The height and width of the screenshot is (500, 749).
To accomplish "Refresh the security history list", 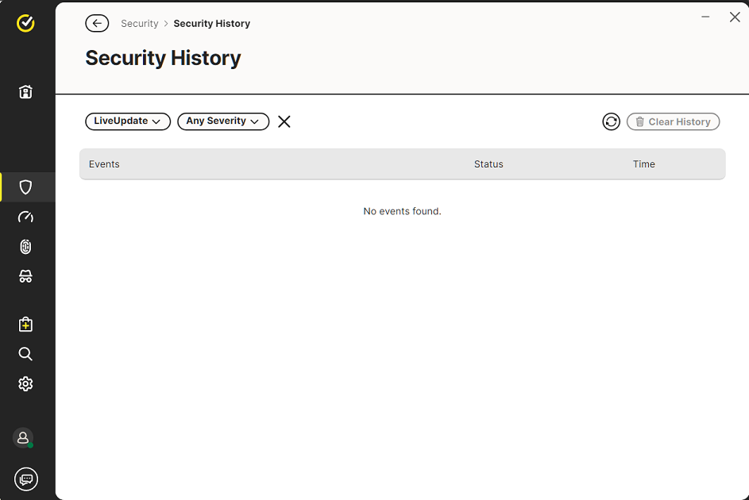I will (x=611, y=121).
